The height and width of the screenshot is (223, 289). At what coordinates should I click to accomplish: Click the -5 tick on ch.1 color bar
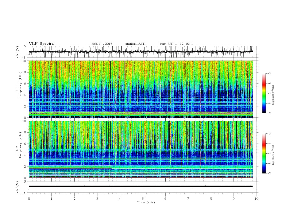269,93
